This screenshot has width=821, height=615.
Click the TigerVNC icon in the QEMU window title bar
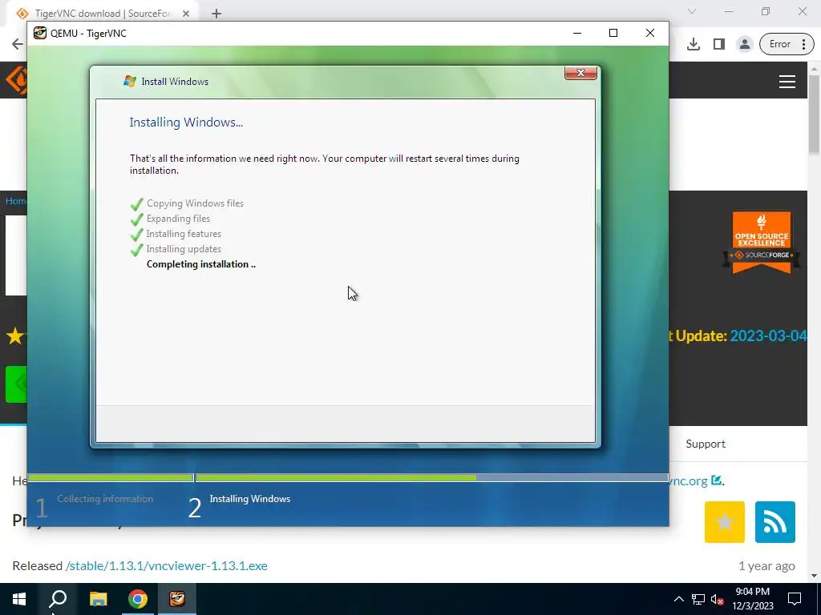click(40, 33)
